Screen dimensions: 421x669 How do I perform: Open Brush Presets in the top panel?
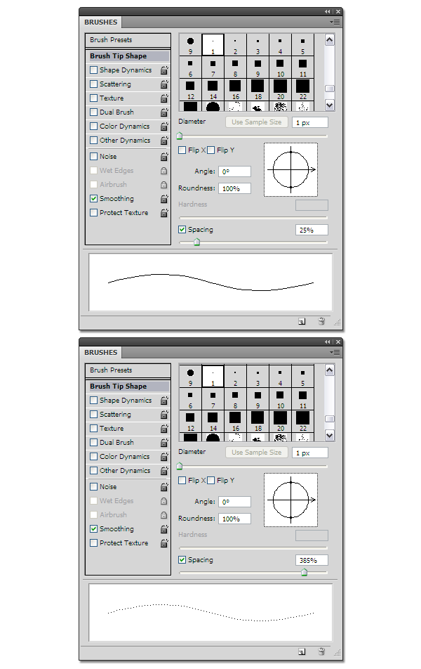tap(128, 40)
